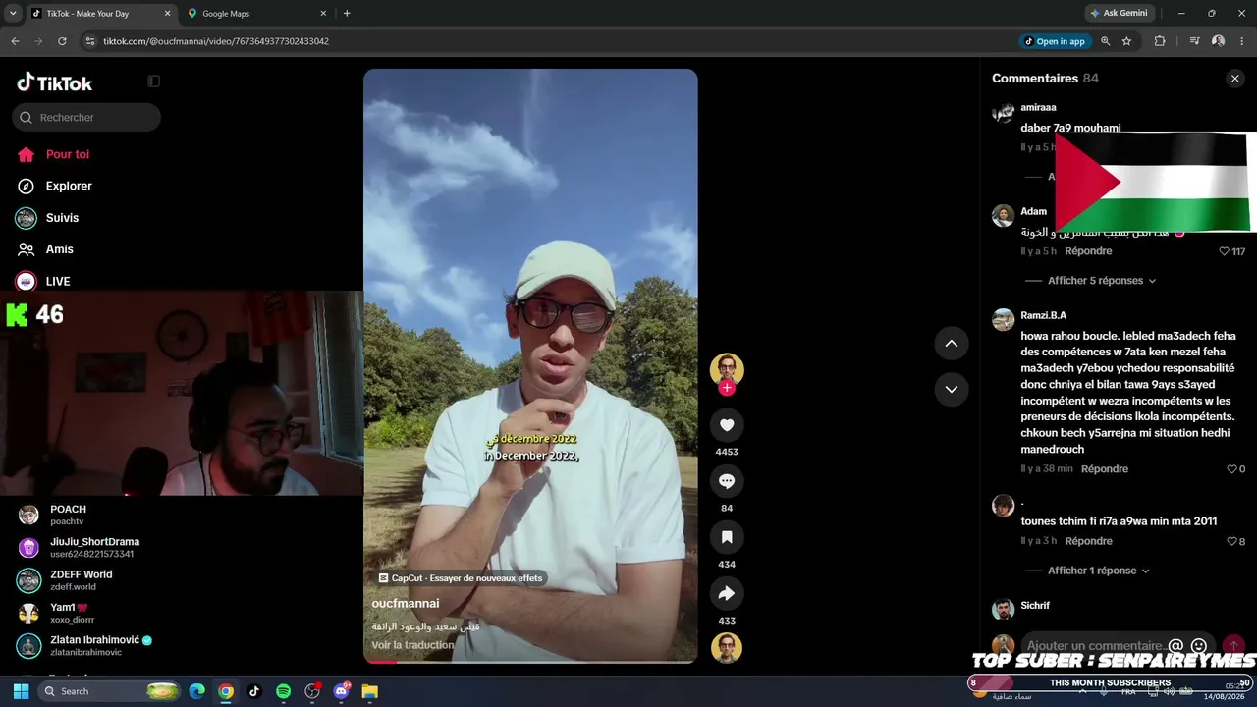The height and width of the screenshot is (707, 1257).
Task: Follow oucfmannai with the red plus badge
Action: click(x=727, y=388)
